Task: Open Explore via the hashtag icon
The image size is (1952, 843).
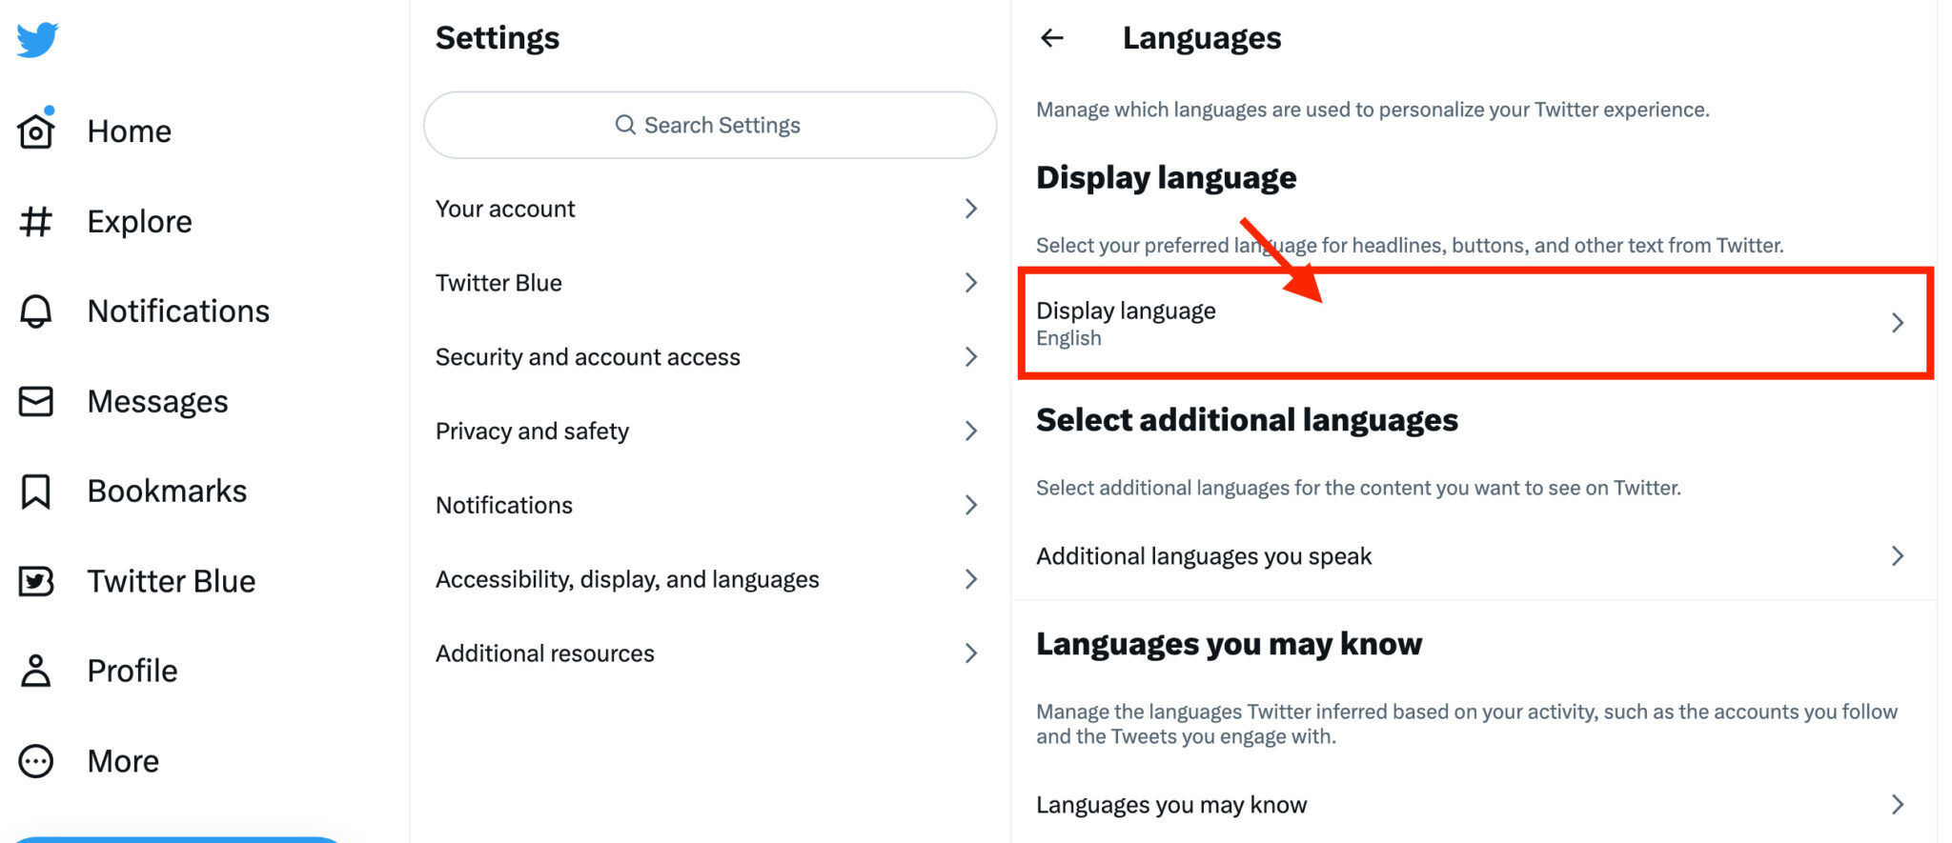Action: 35,221
